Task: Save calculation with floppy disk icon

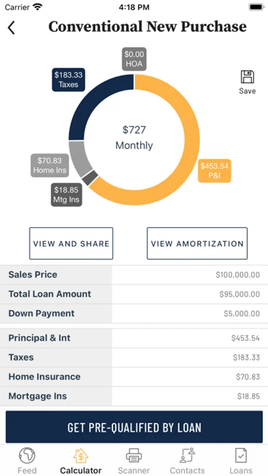Action: coord(247,77)
